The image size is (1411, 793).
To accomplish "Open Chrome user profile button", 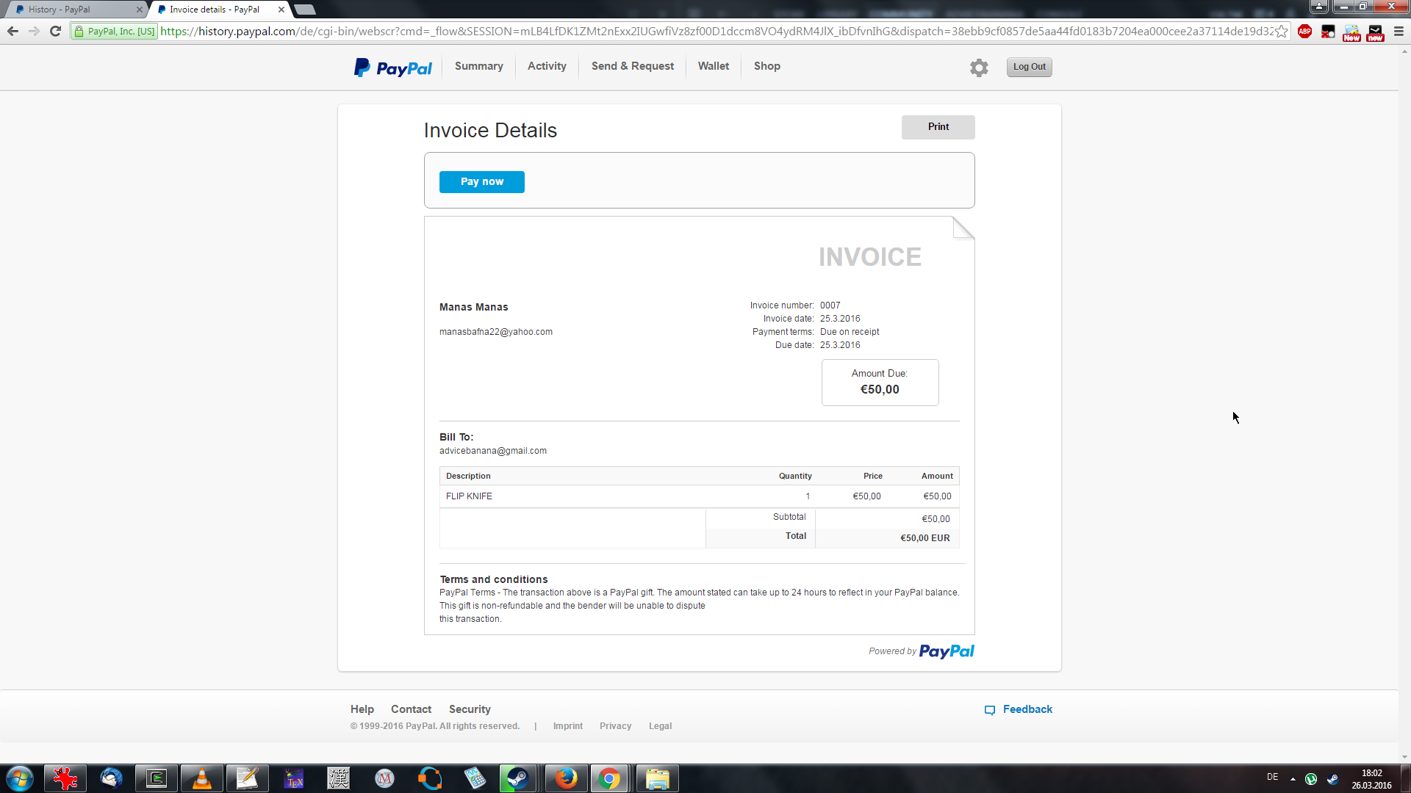I will [x=1319, y=7].
